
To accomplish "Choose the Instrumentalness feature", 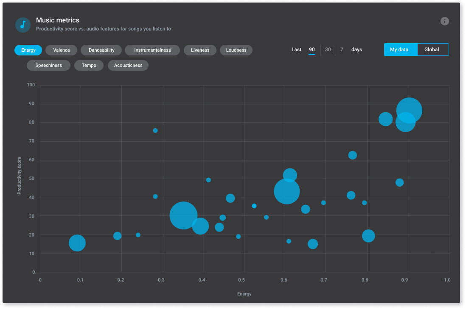I will [x=152, y=50].
